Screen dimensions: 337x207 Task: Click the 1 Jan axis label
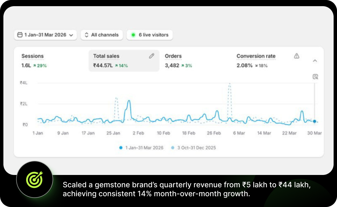(x=38, y=133)
